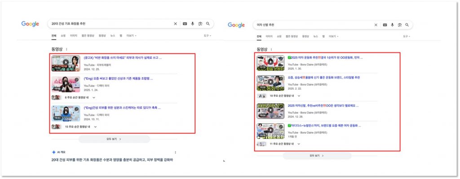Select 이미지 tab on cosmetics search page
This screenshot has height=179, width=460.
point(73,36)
